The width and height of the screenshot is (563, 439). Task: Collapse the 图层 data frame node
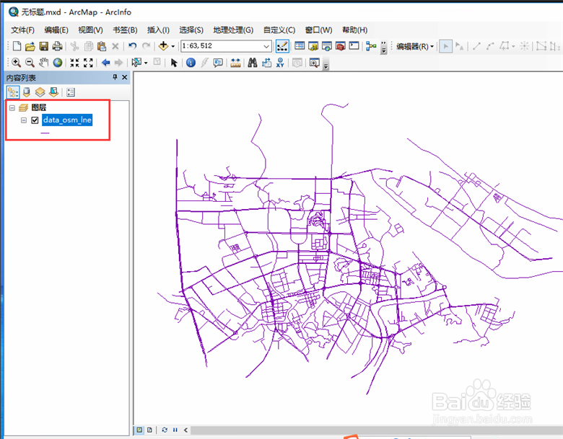tap(12, 107)
